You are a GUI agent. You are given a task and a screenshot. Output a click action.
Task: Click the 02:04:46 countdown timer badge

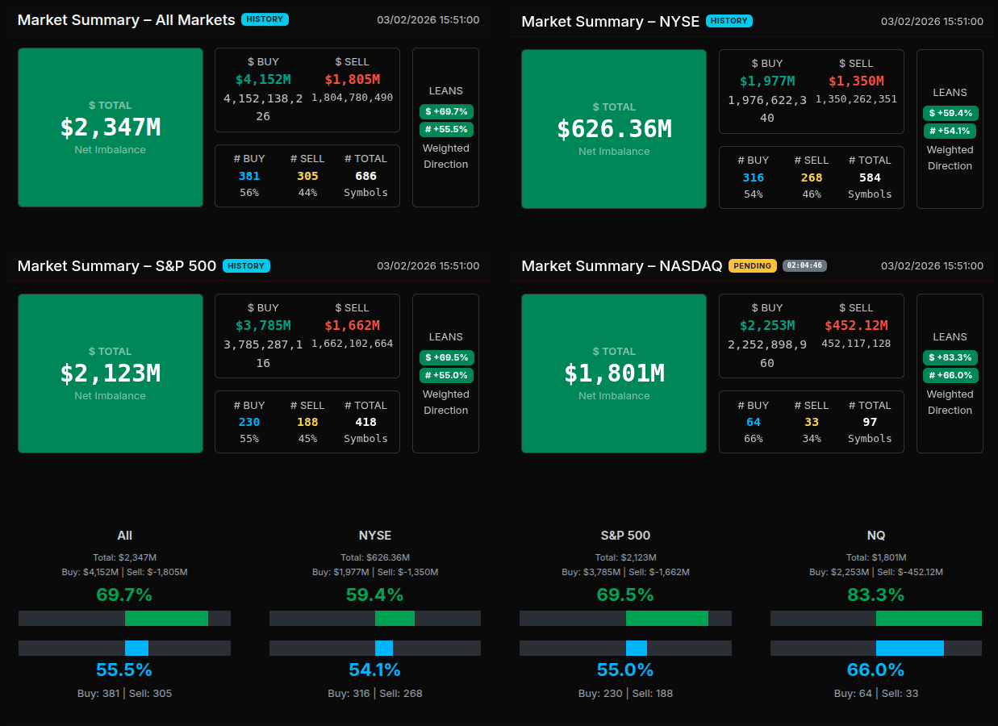click(x=804, y=265)
